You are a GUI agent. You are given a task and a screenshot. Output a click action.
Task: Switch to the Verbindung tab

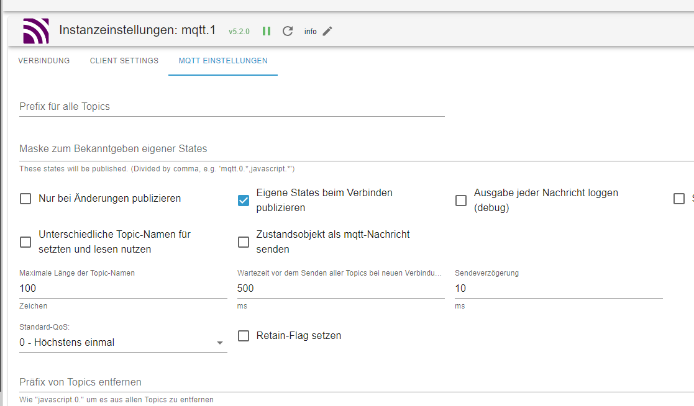click(x=44, y=61)
